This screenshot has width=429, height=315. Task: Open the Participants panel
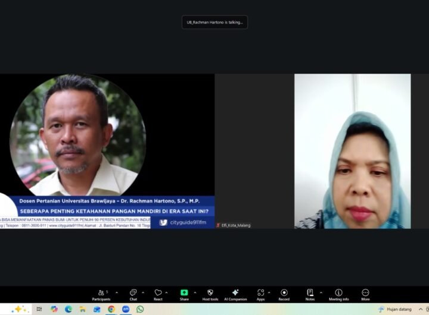101,294
